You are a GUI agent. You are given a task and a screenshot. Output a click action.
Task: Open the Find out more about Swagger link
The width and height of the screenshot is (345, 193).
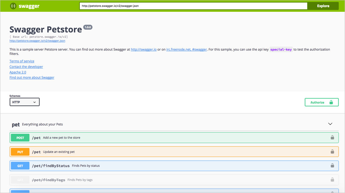tap(32, 77)
